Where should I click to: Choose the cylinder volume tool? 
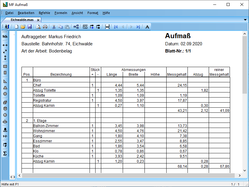5,109
